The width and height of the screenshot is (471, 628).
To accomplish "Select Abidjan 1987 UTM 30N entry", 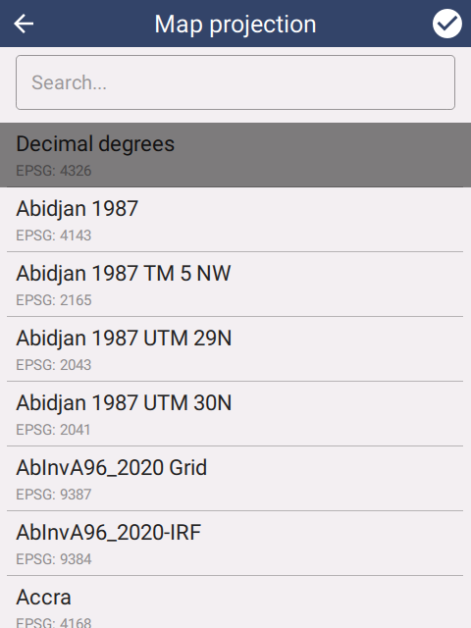I will tap(235, 414).
